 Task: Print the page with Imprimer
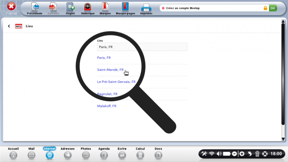click(146, 8)
